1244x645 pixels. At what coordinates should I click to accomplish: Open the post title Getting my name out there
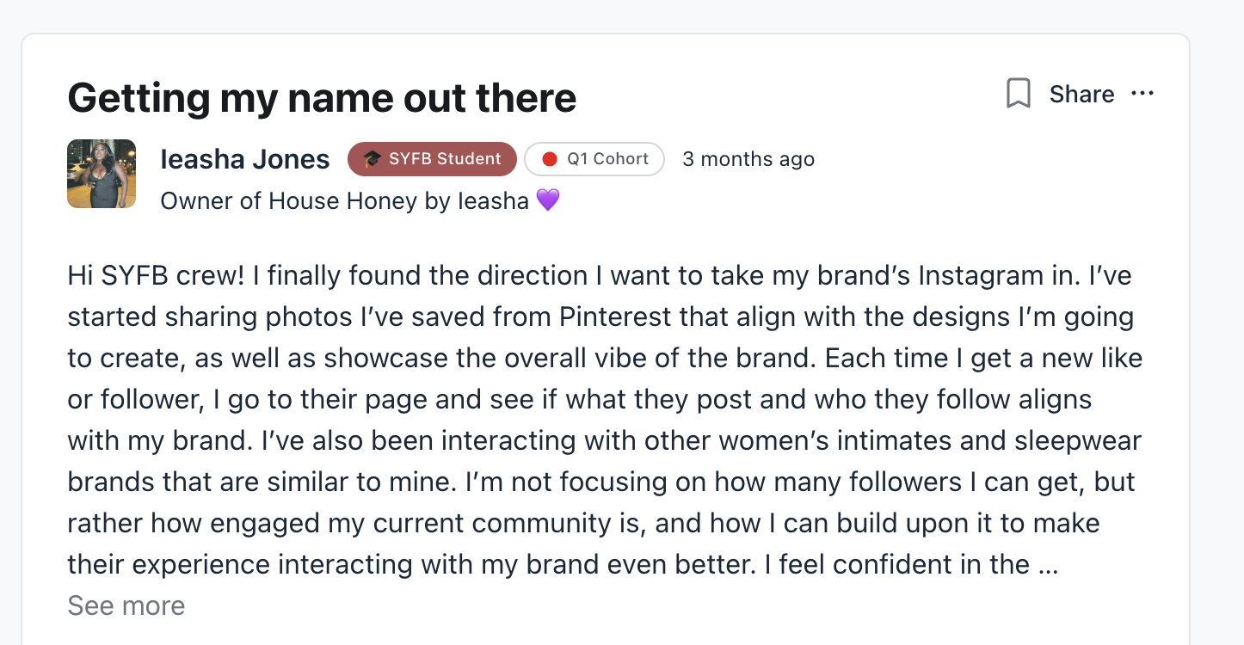(322, 98)
